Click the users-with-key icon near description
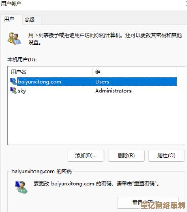187x212 pixels. point(14,39)
